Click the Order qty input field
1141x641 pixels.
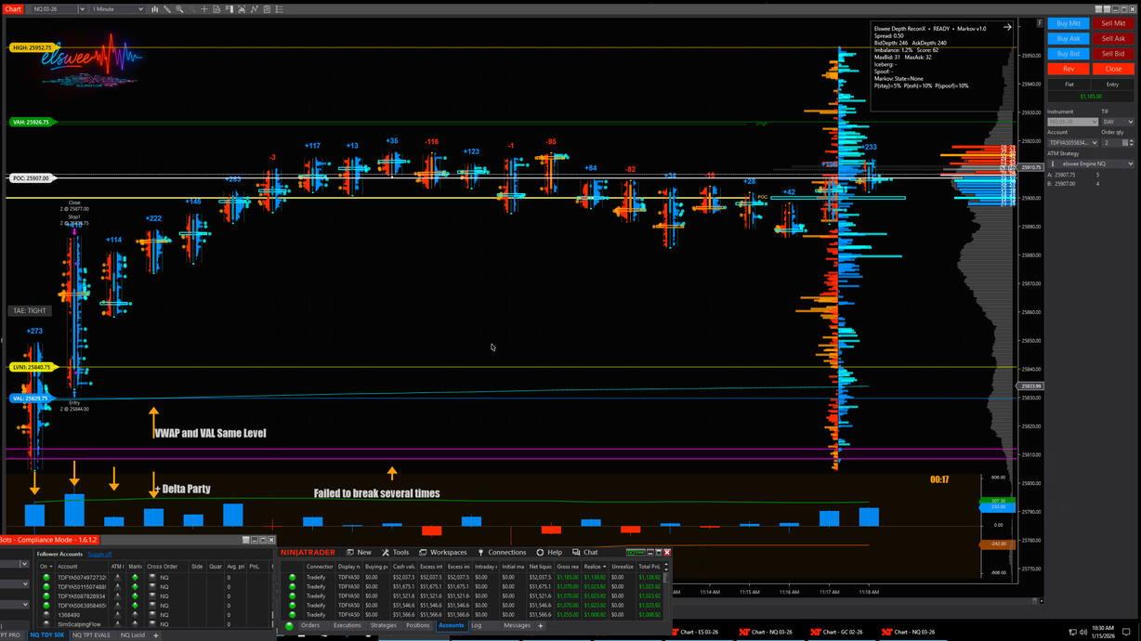coord(1109,143)
